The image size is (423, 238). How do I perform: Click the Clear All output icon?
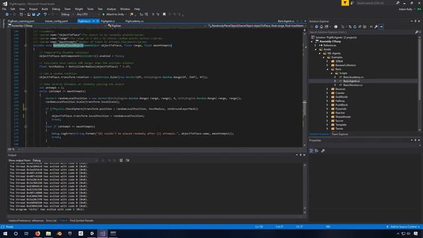pyautogui.click(x=121, y=161)
